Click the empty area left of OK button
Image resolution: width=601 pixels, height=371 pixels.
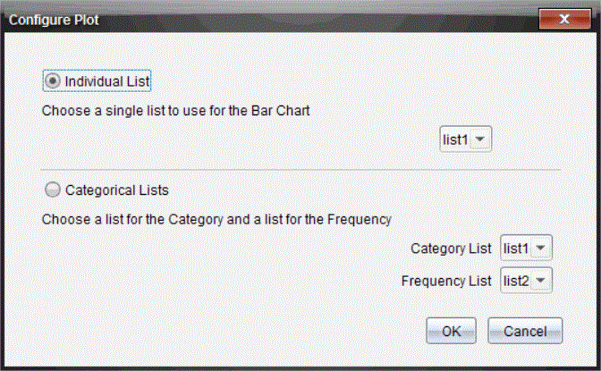268,331
